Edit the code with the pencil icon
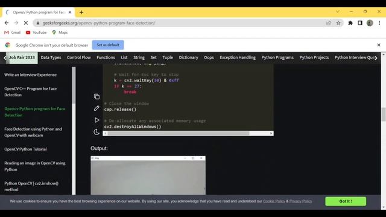The width and height of the screenshot is (386, 217). tap(96, 108)
